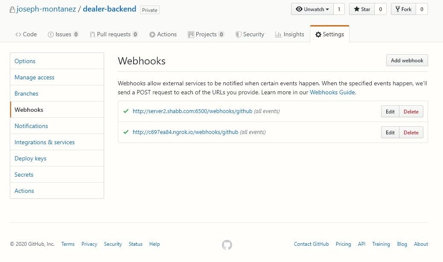This screenshot has height=262, width=443.
Task: Fork the dealer-backend repository
Action: click(403, 9)
